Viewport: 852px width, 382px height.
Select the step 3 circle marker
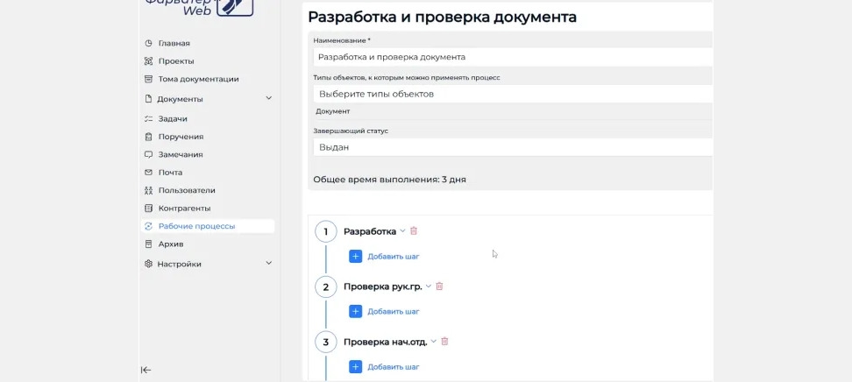point(326,343)
